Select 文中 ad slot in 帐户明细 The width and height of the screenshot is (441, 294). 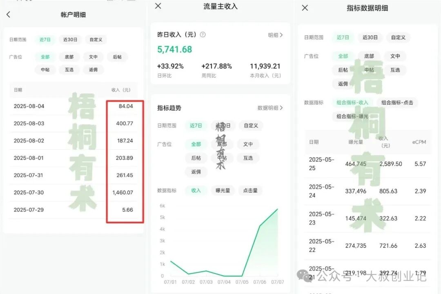point(93,57)
